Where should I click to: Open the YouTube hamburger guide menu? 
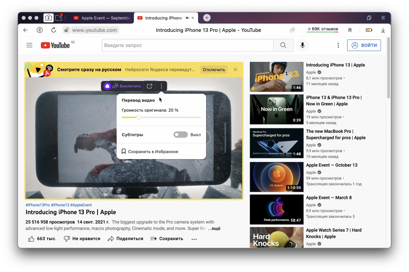coord(29,45)
